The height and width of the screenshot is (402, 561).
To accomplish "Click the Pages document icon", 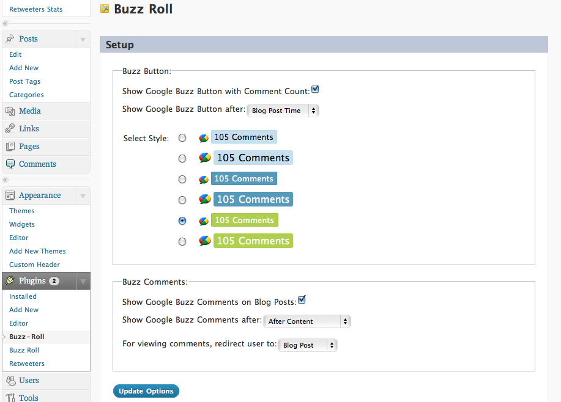I will pyautogui.click(x=10, y=146).
